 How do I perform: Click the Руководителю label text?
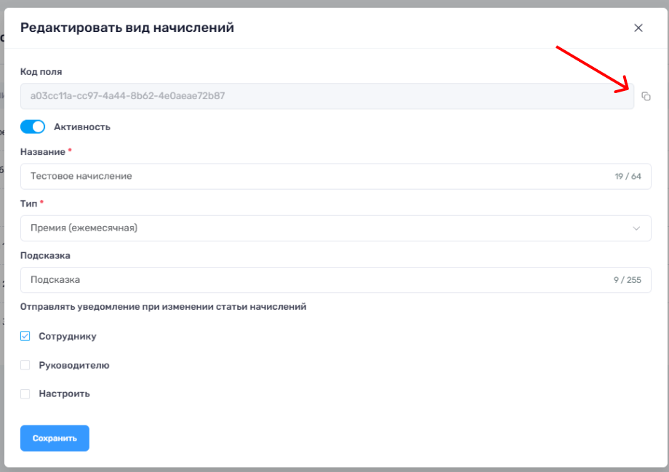click(74, 365)
